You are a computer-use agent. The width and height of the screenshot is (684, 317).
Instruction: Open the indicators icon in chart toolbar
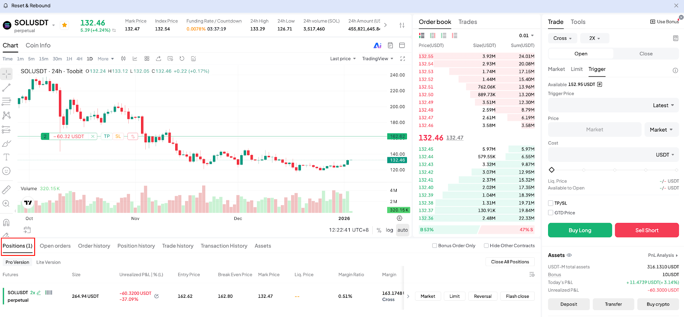click(x=135, y=59)
